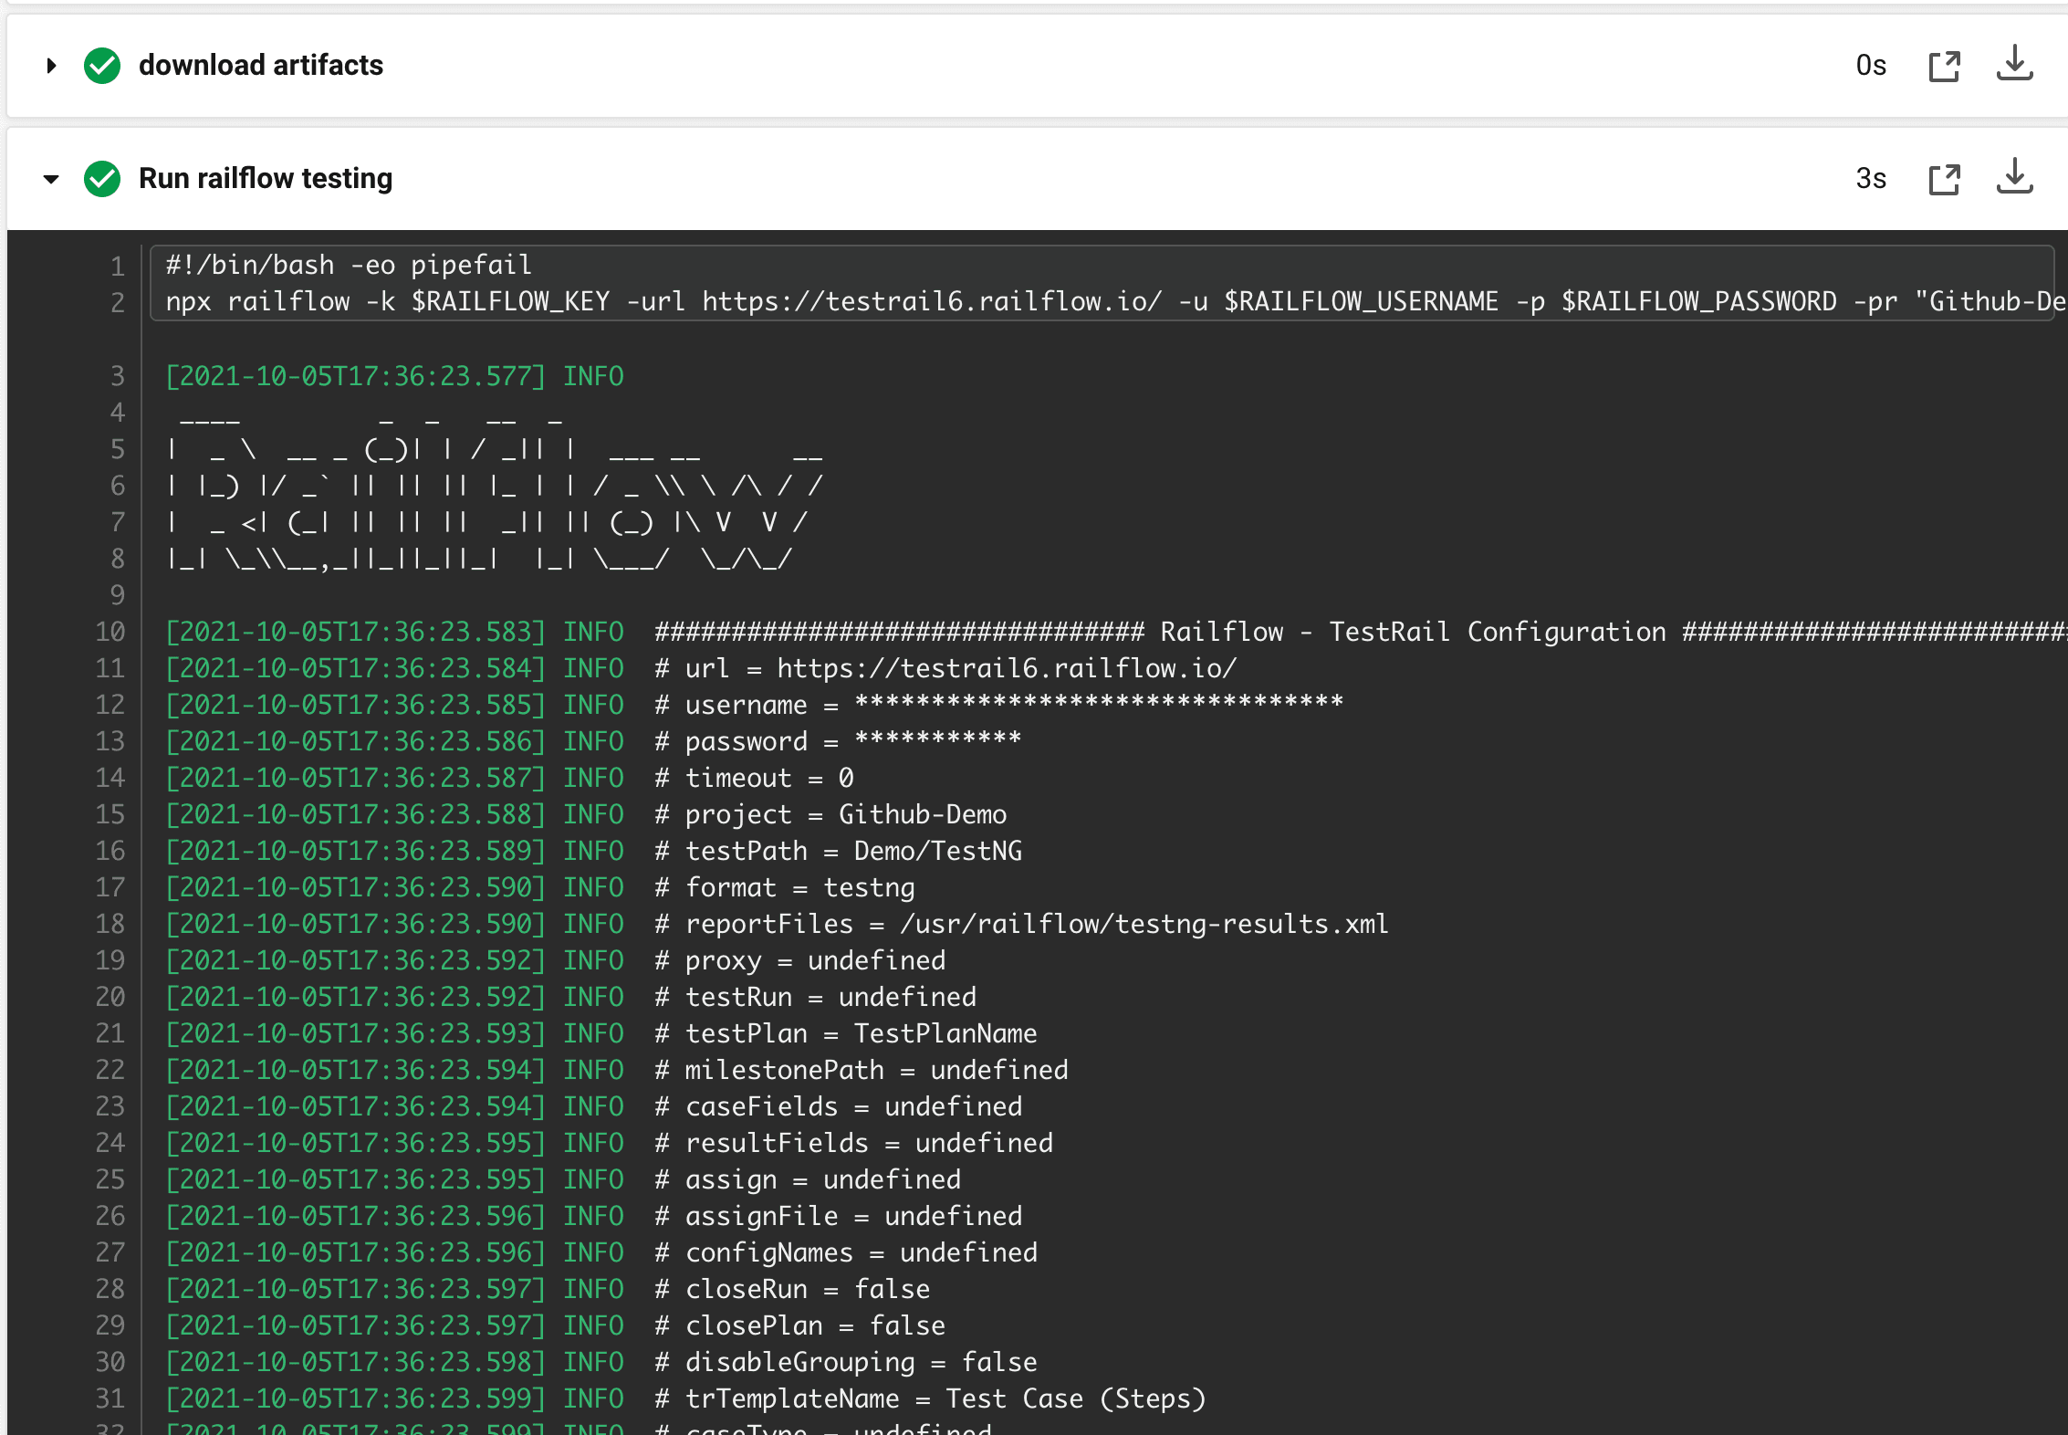Screen dimensions: 2068x1435
Task: Click the 3s duration of Run railflow testing
Action: click(1871, 179)
